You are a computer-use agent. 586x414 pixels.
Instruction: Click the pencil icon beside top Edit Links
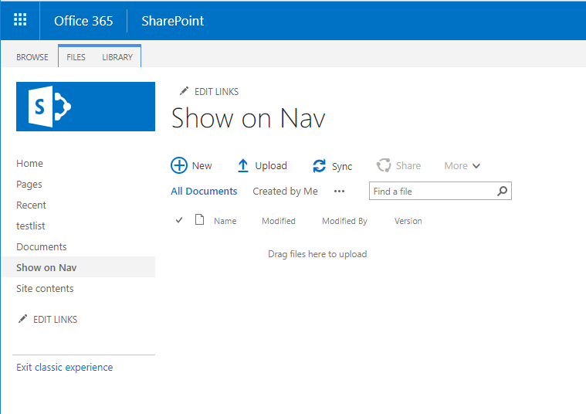(x=184, y=91)
